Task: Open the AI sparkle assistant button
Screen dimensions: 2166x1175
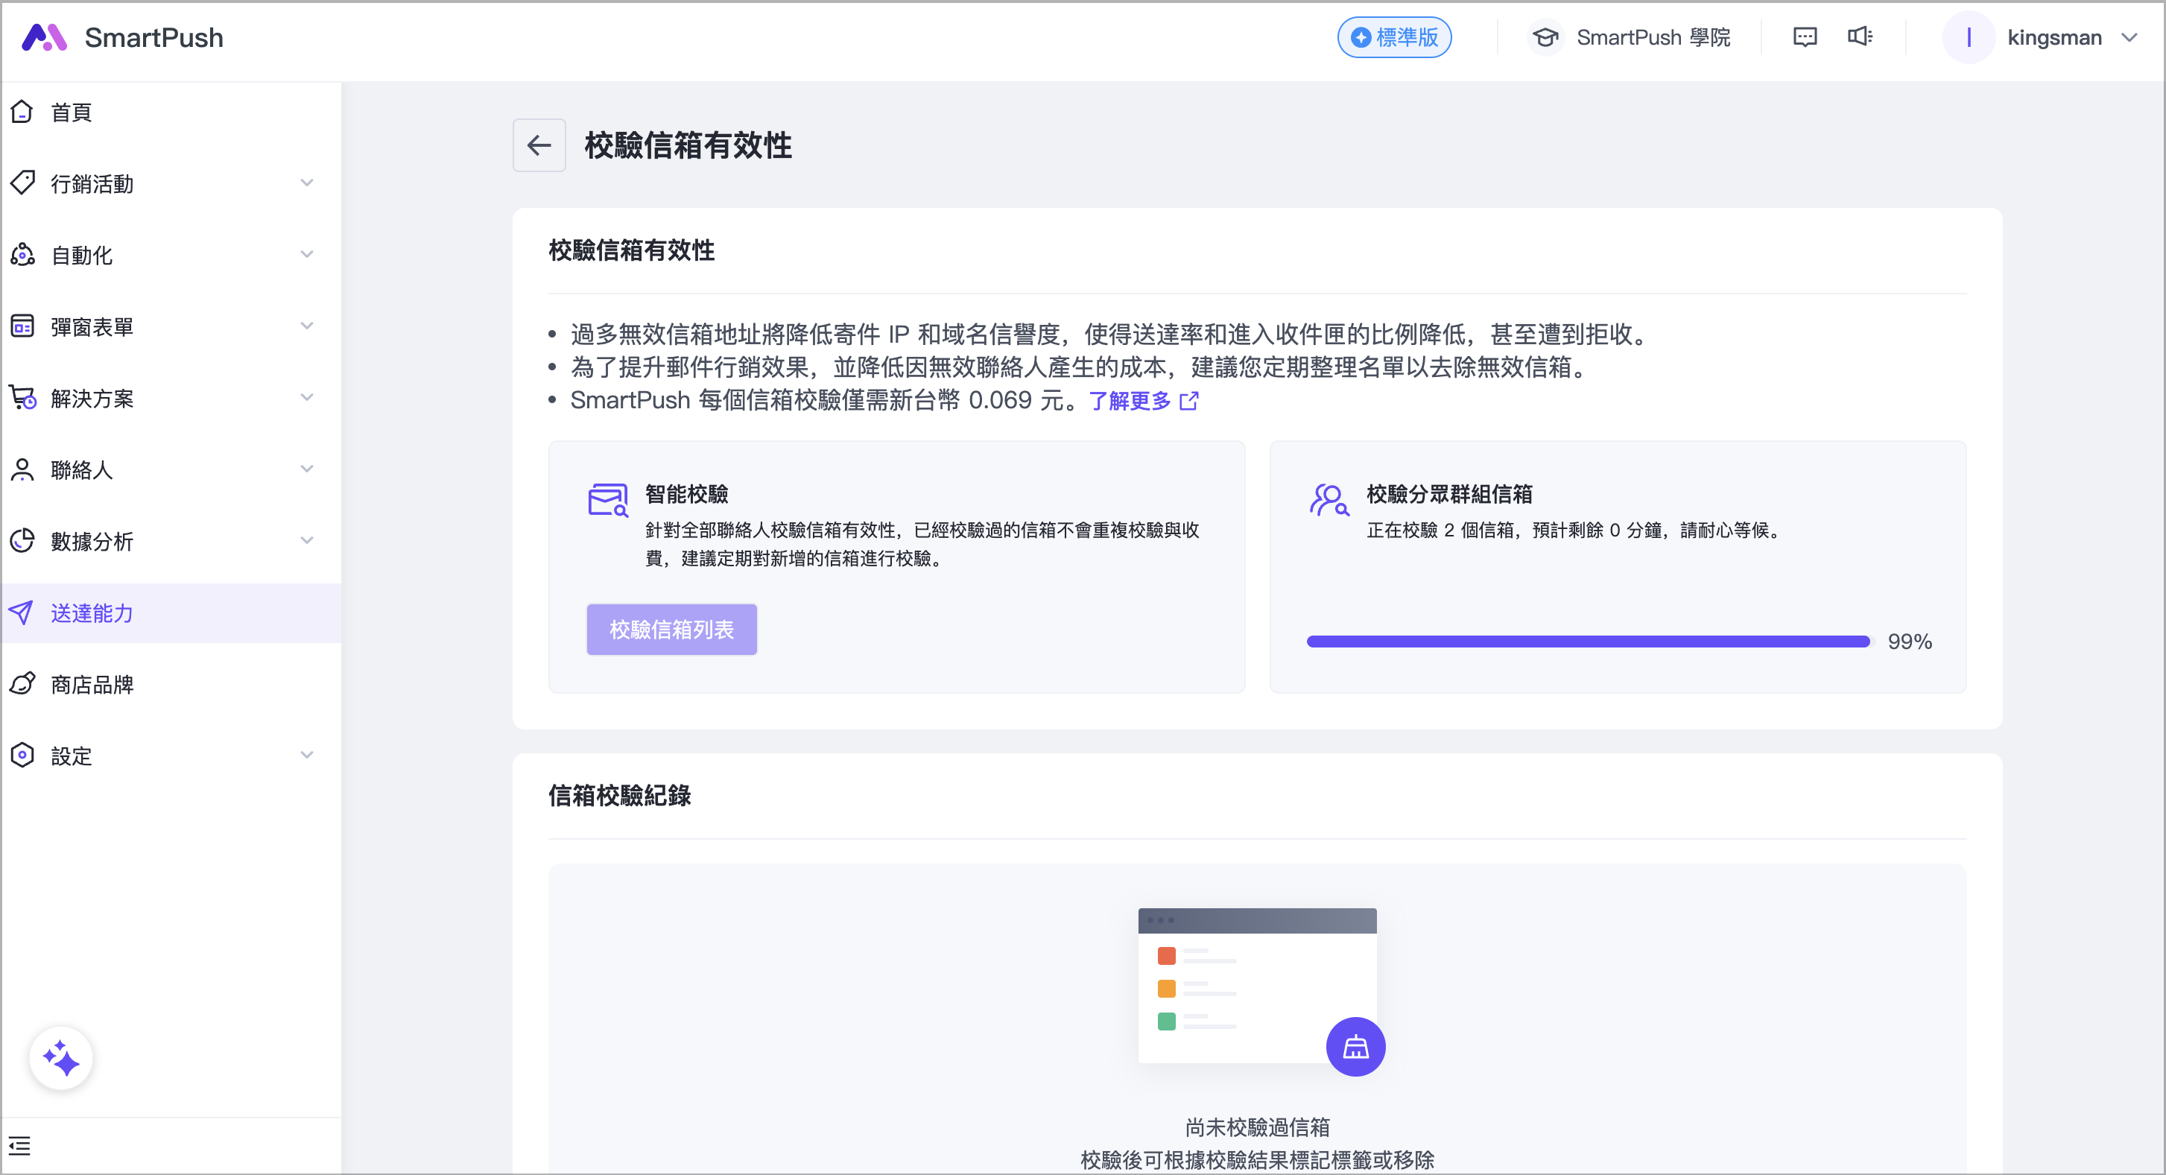Action: click(60, 1057)
